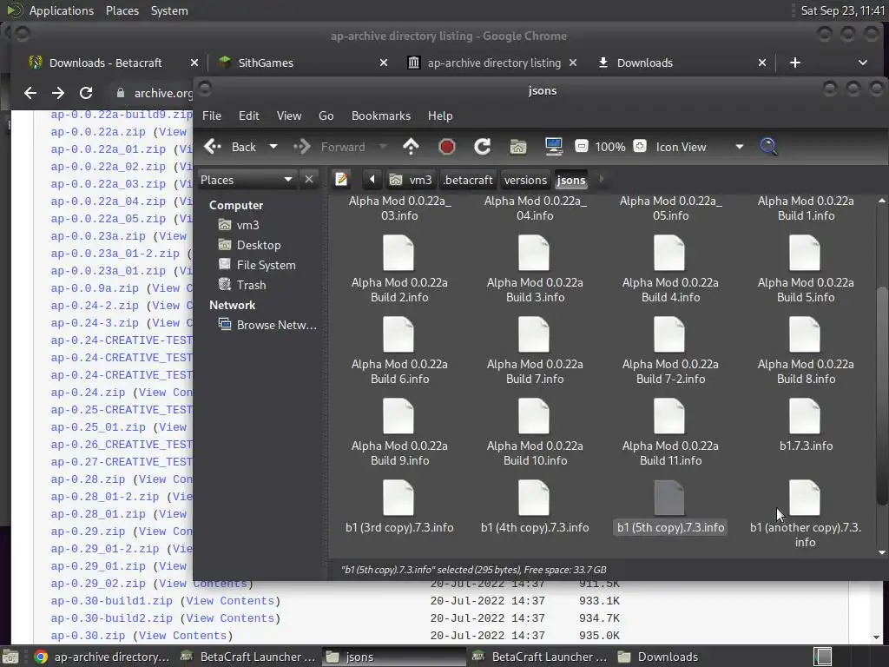Zoom out with minus icon
Screen dimensions: 889x667
point(581,146)
